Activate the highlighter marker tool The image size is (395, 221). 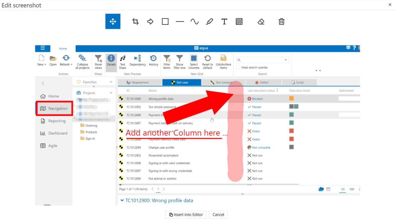[210, 22]
